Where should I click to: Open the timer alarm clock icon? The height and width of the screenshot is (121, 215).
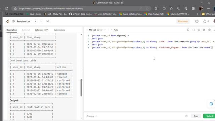point(197,21)
